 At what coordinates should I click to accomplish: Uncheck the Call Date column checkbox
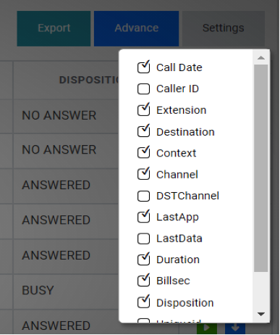[x=143, y=67]
